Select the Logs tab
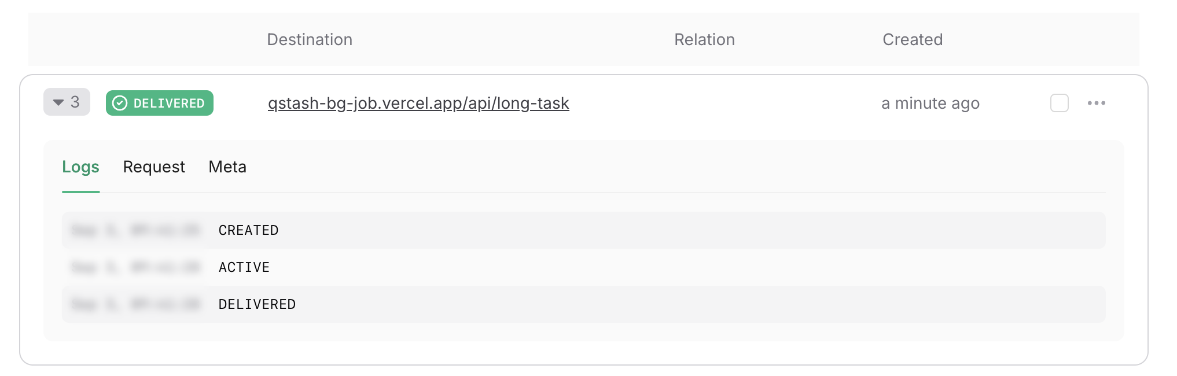The height and width of the screenshot is (376, 1177). click(x=80, y=167)
